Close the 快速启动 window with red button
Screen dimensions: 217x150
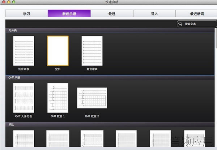tap(4, 2)
